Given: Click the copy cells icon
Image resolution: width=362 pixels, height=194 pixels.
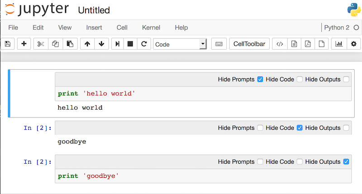Looking at the screenshot, I should 55,44.
